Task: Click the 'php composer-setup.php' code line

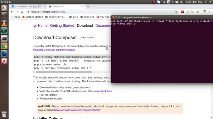Action: (x=51, y=64)
